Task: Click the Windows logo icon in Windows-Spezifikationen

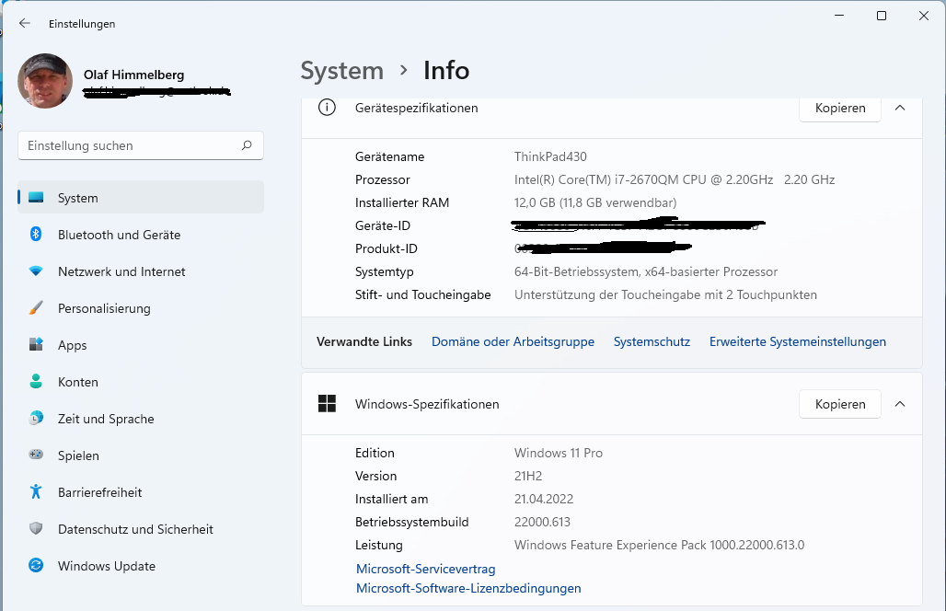Action: pyautogui.click(x=327, y=404)
